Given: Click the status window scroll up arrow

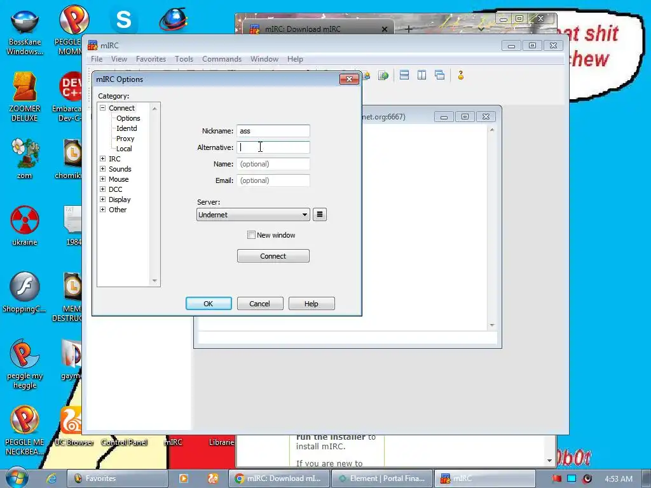Looking at the screenshot, I should [492, 130].
